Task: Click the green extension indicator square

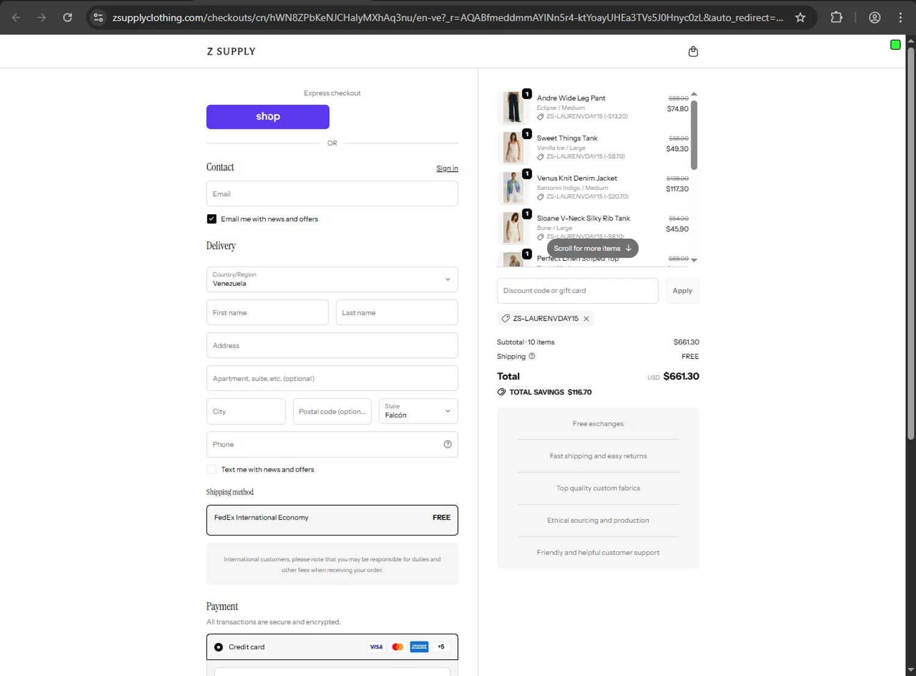Action: (x=895, y=45)
